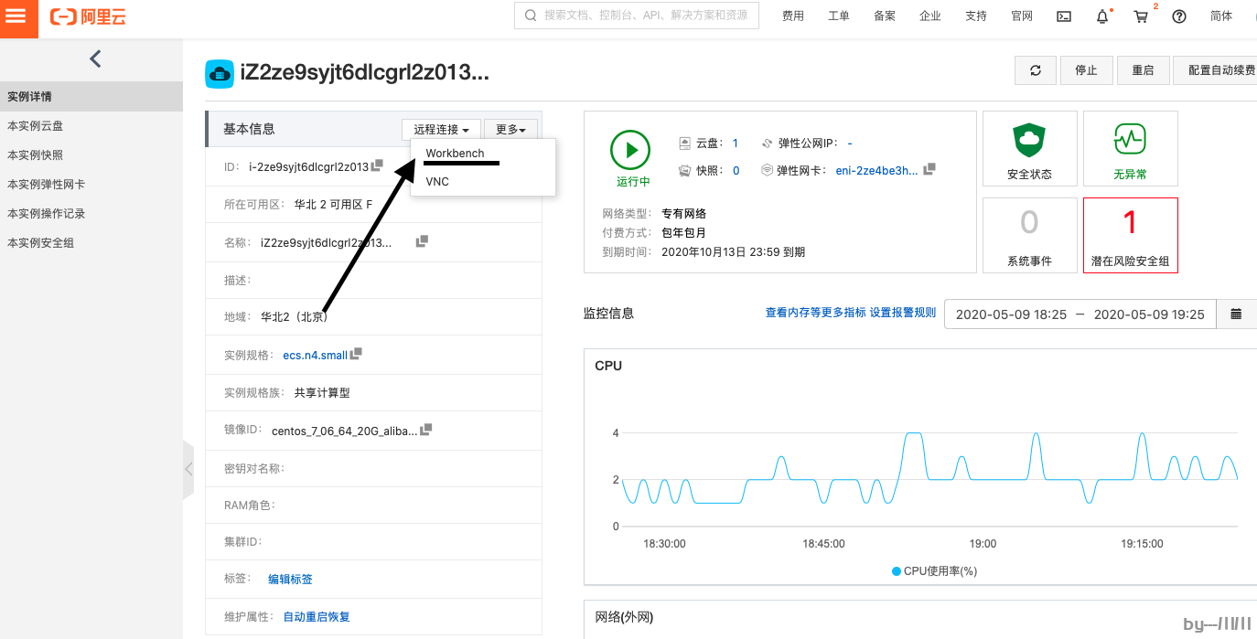Open the calendar date picker icon
Image resolution: width=1257 pixels, height=639 pixels.
point(1236,314)
